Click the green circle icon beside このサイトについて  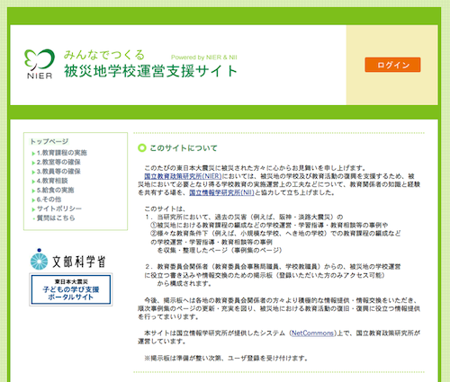point(141,148)
